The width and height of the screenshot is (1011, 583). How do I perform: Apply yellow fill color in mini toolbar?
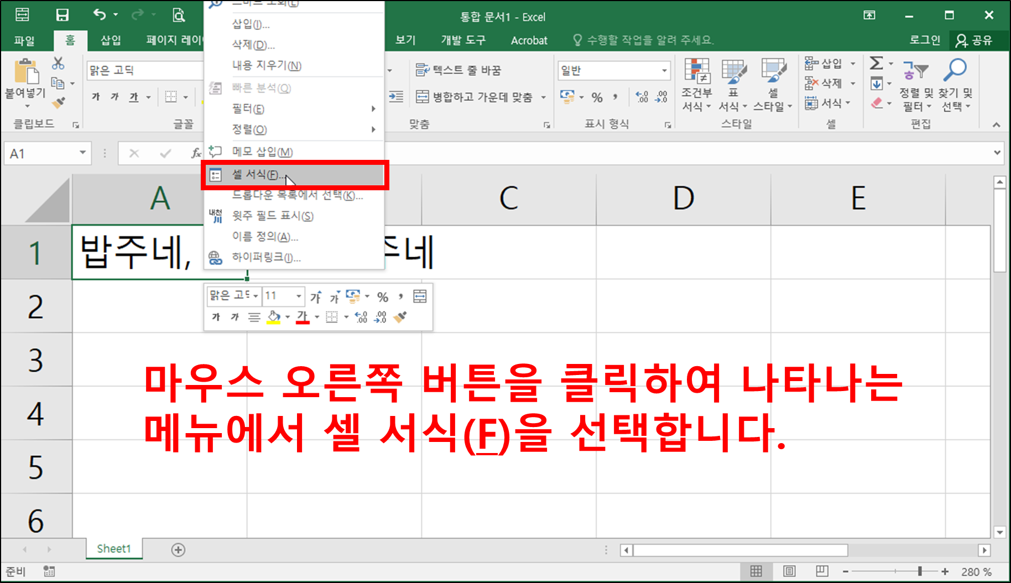[274, 317]
